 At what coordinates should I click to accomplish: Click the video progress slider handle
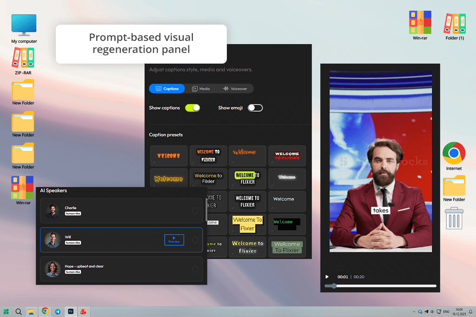[x=334, y=286]
